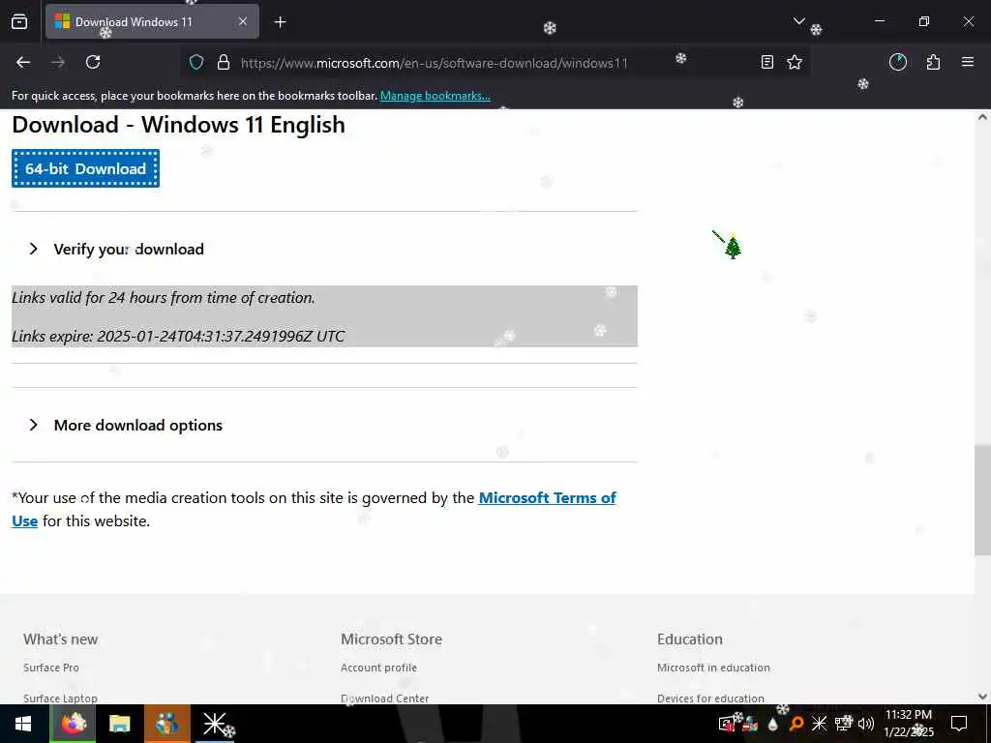Open File Explorer from the taskbar
This screenshot has height=743, width=991.
coord(119,724)
